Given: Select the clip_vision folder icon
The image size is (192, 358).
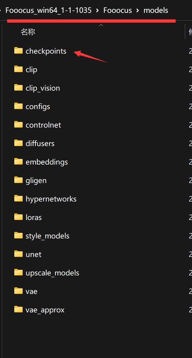Looking at the screenshot, I should [x=18, y=88].
